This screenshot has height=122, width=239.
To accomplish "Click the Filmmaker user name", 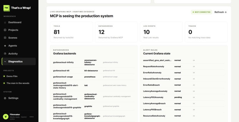I will coord(15,115).
